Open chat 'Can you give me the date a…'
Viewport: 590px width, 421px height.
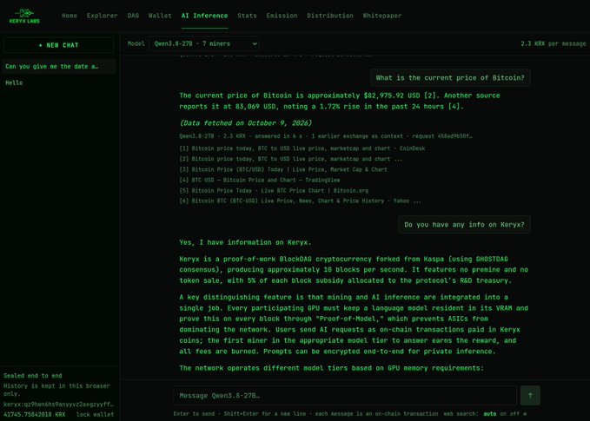[59, 67]
